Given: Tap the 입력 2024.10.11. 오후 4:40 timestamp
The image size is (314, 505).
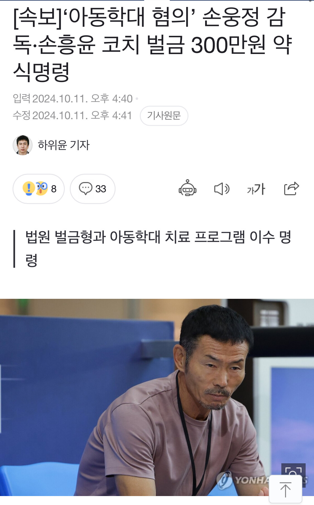Looking at the screenshot, I should pos(73,99).
